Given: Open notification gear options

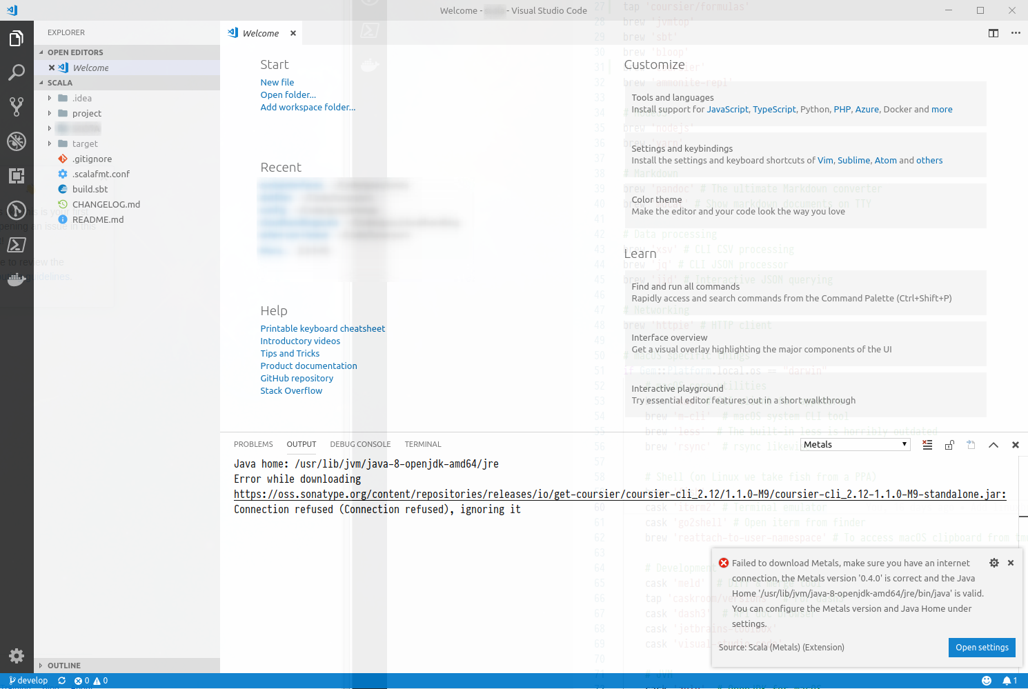Looking at the screenshot, I should click(x=994, y=563).
